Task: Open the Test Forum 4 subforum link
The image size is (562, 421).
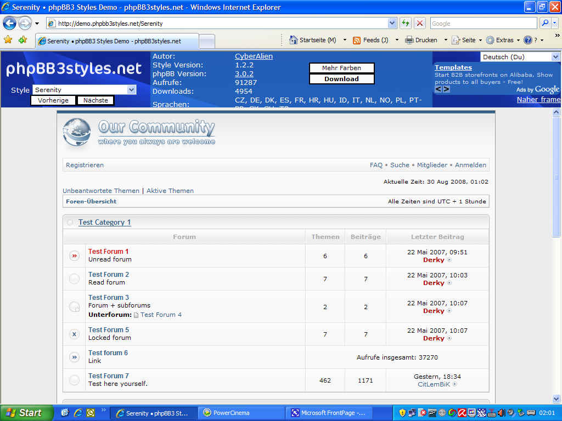Action: coord(161,315)
